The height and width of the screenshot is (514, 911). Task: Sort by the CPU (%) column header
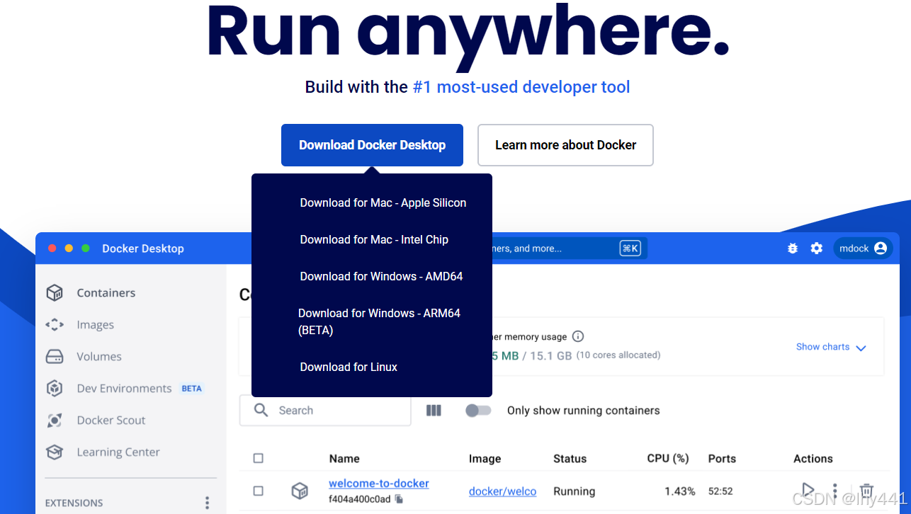668,458
